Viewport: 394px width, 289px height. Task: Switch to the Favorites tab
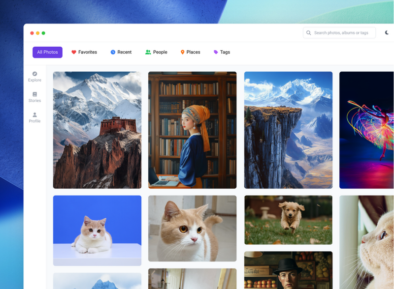point(84,52)
